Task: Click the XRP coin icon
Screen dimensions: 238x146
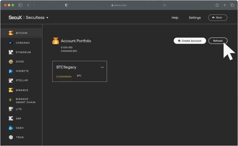Action: (x=11, y=118)
